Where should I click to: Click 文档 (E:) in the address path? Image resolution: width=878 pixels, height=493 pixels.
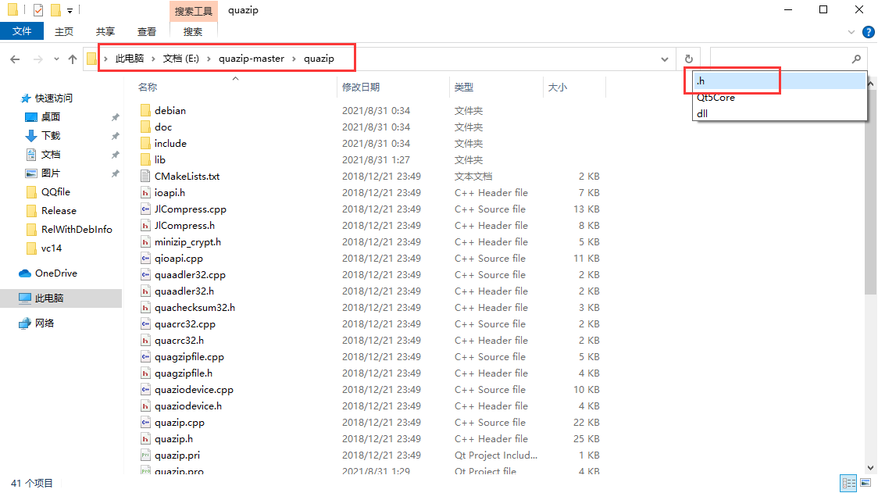(181, 59)
